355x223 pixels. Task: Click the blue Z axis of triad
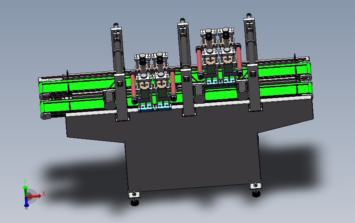(26, 202)
